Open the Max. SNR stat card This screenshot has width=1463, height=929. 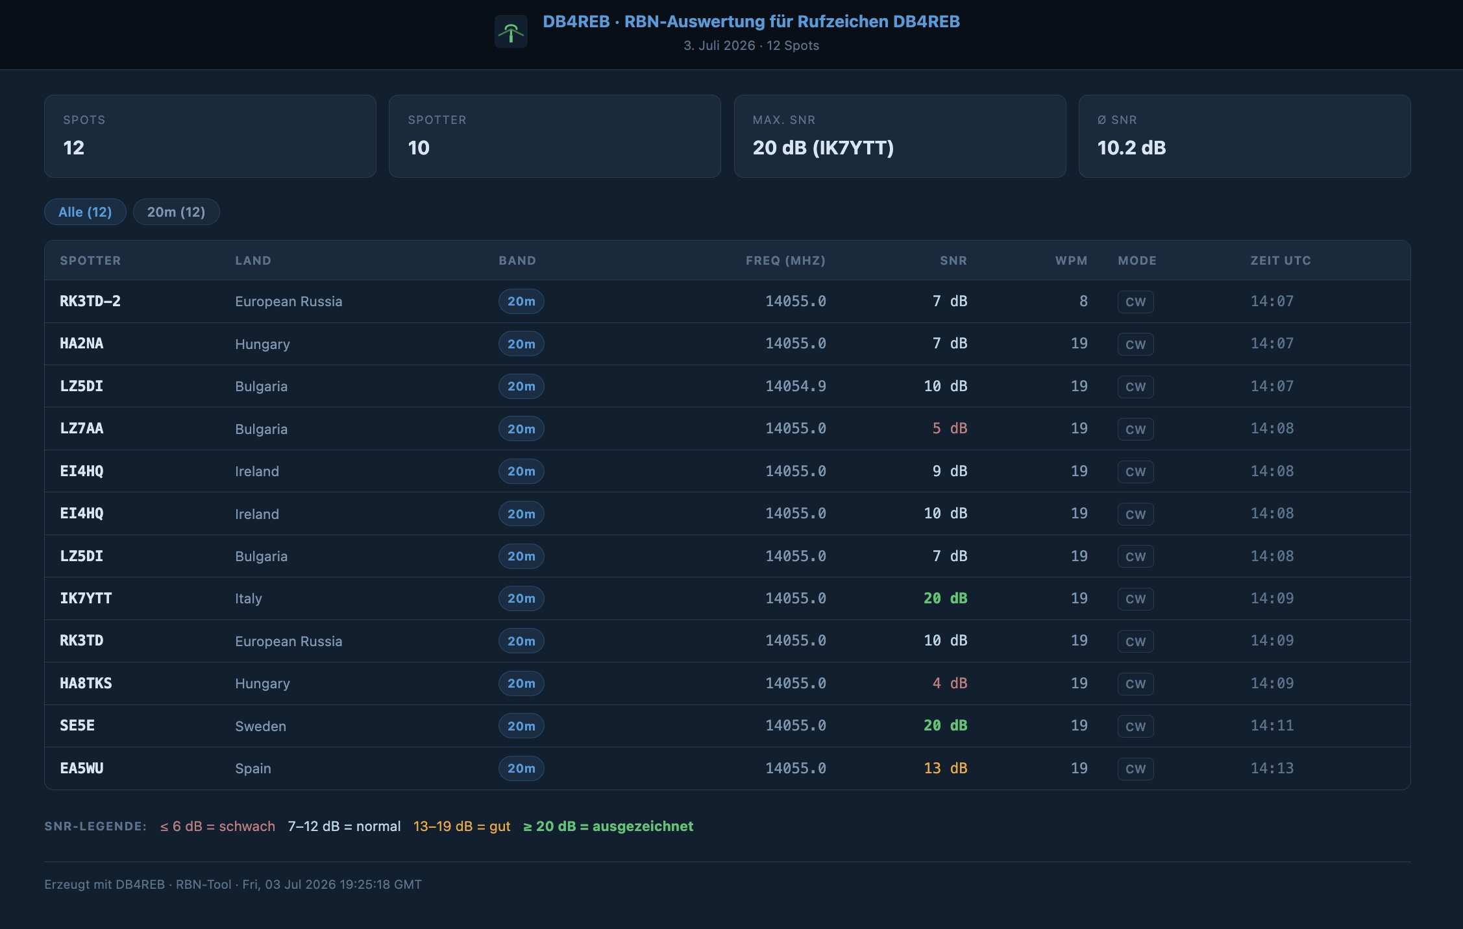click(900, 136)
